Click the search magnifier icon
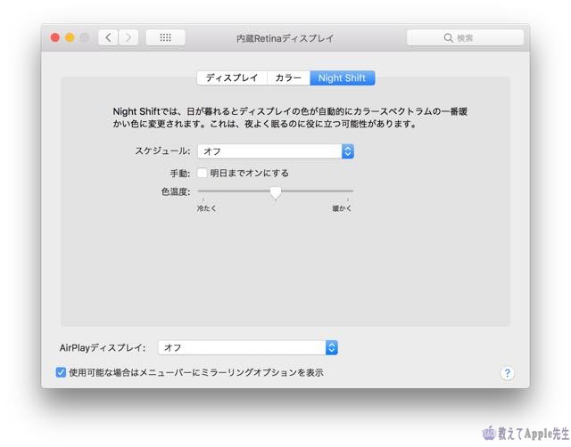This screenshot has width=571, height=447. 448,37
